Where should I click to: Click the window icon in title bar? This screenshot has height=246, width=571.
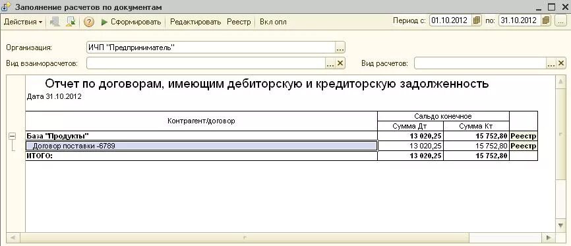7,7
